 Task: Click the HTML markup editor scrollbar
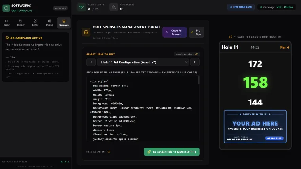(199, 80)
